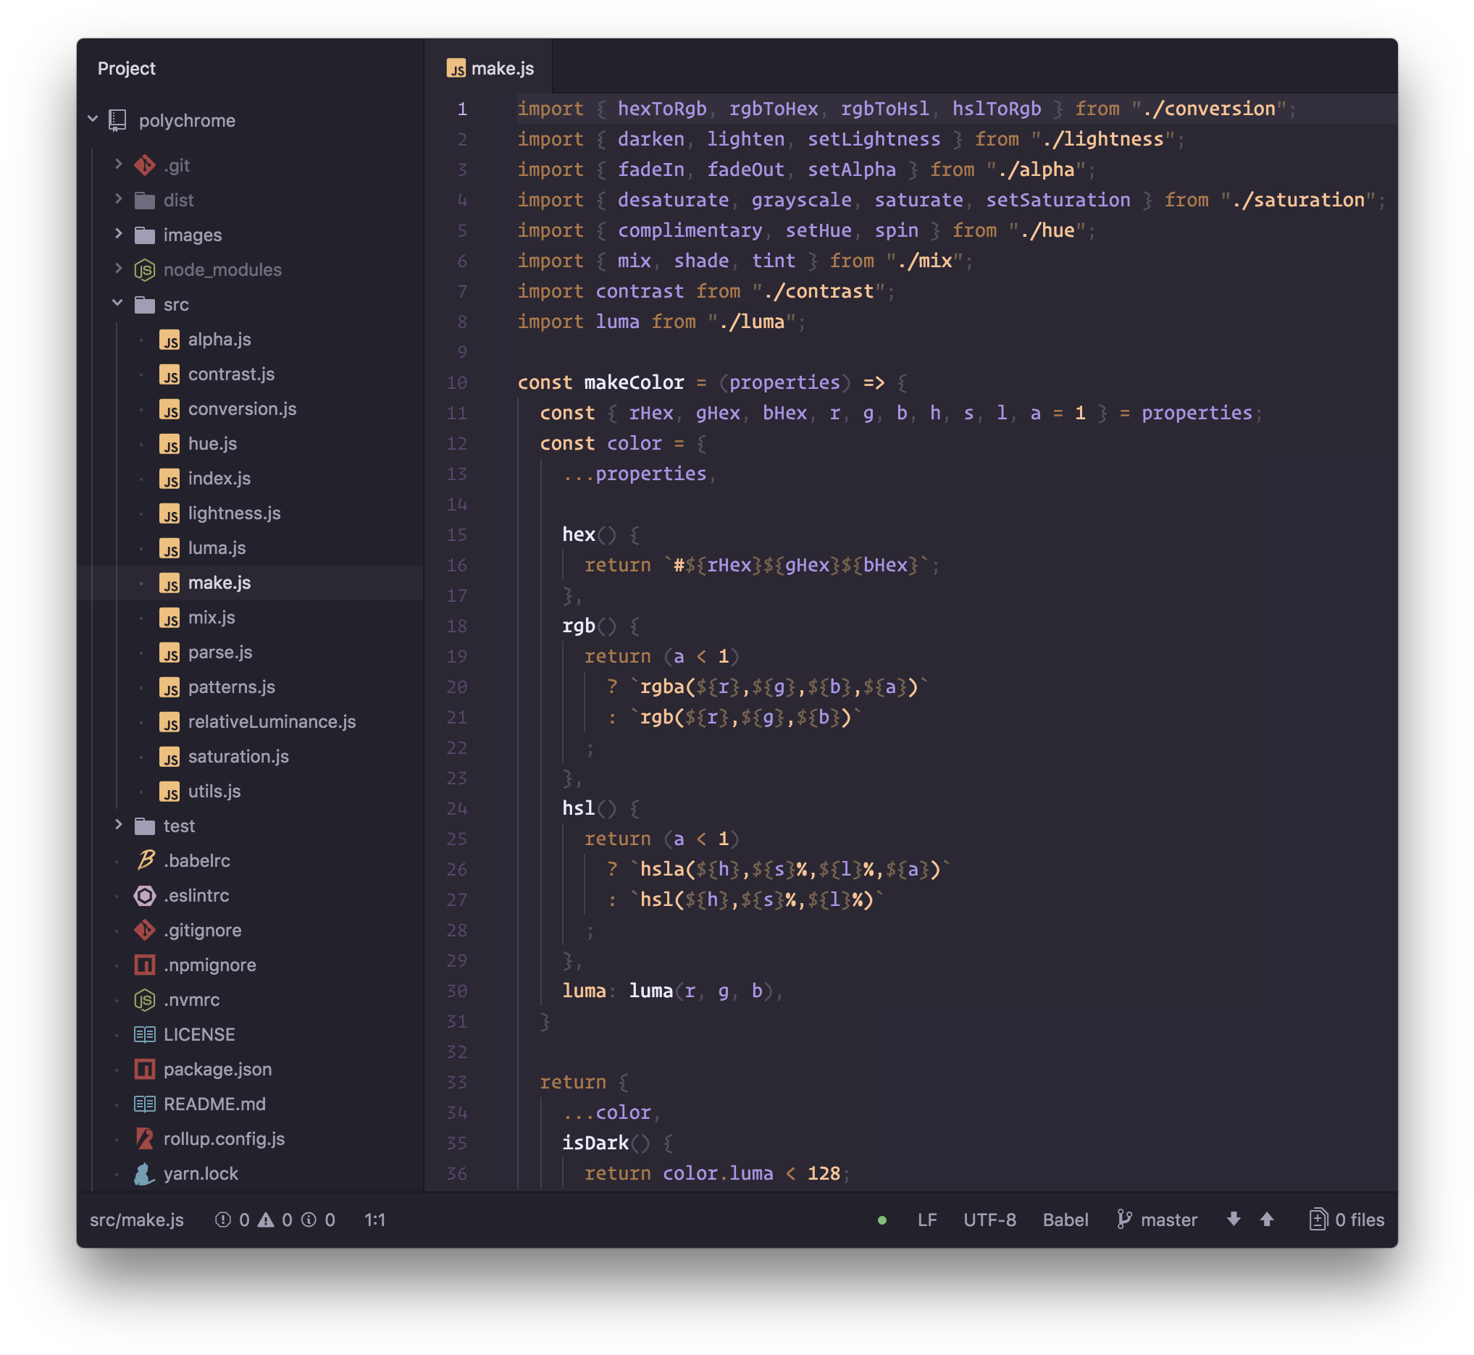Click the green status dot indicator
Screen dimensions: 1474x1355
pos(882,1220)
